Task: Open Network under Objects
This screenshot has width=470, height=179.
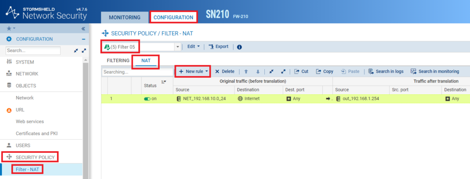Action: point(25,98)
